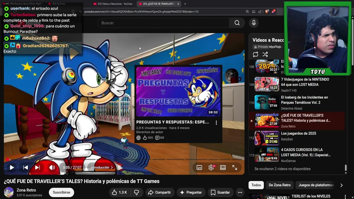Show more filter chips with right arrow
Image resolution: width=354 pixels, height=199 pixels.
click(x=341, y=185)
